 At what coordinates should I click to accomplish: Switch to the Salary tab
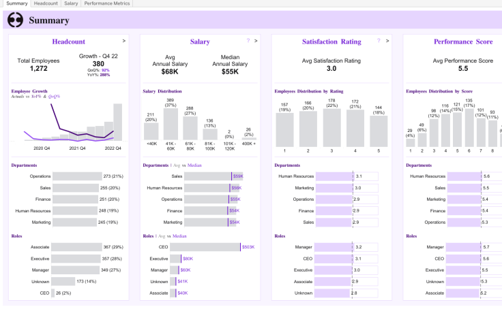tap(71, 3)
